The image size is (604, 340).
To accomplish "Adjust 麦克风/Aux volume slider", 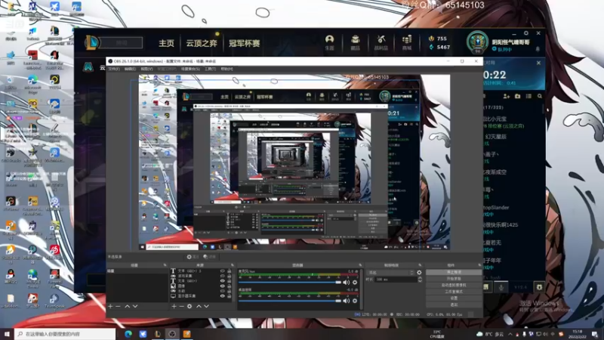I will (290, 283).
